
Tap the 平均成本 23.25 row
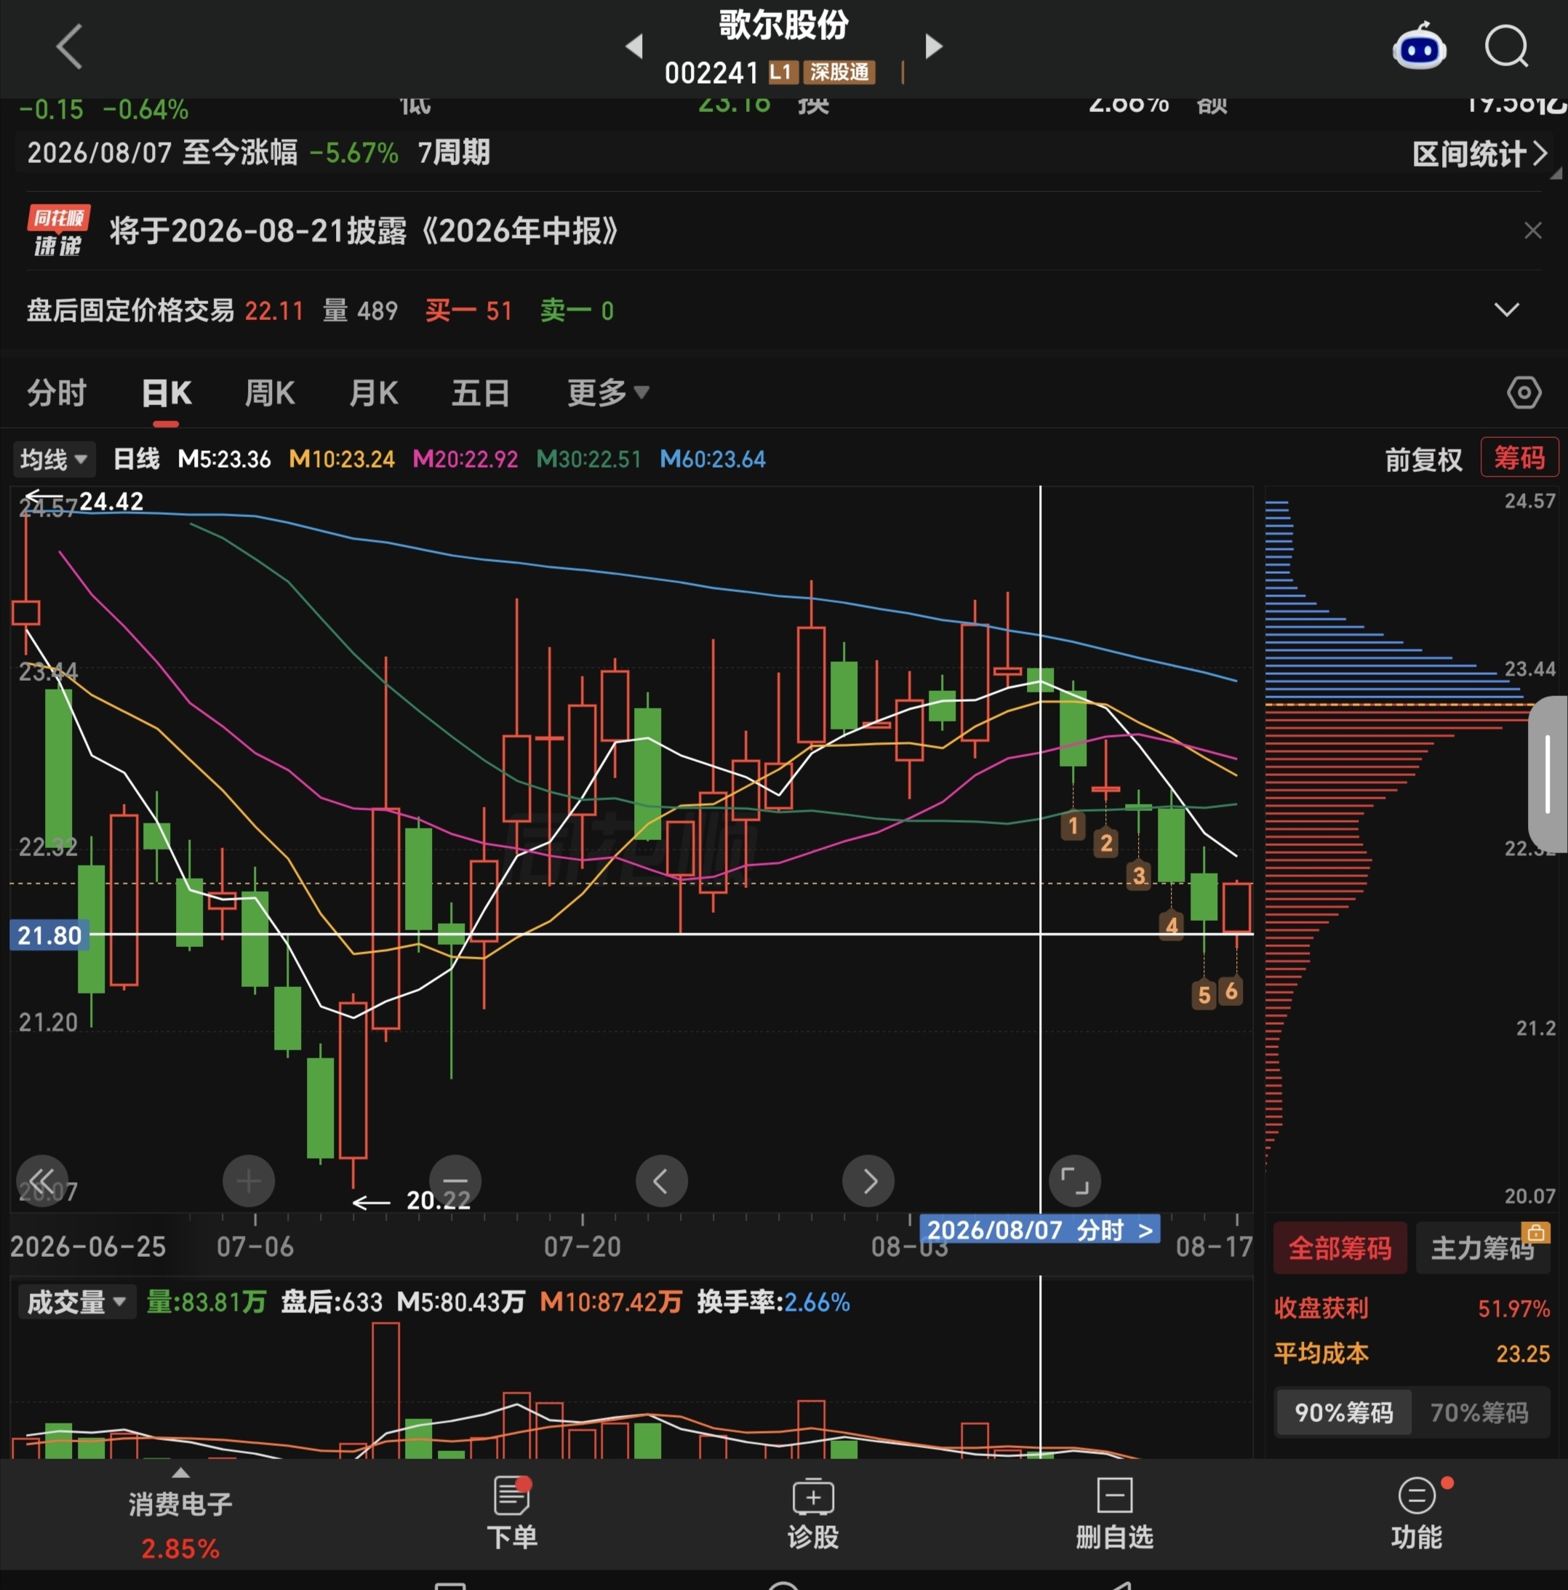[1412, 1353]
